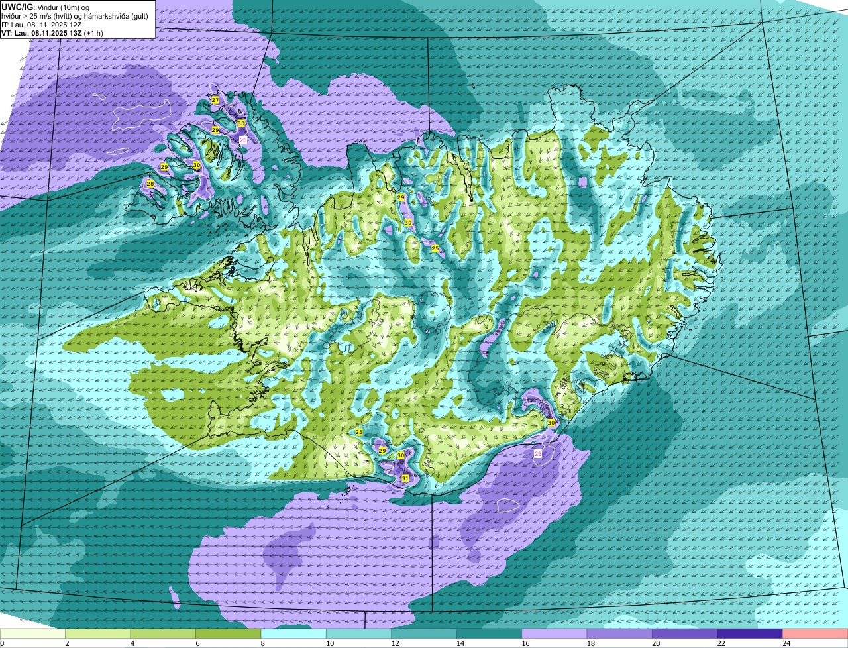Click the valid time "VT: Lau. 08.11.2025 13Z (+1 h)"

pyautogui.click(x=52, y=33)
